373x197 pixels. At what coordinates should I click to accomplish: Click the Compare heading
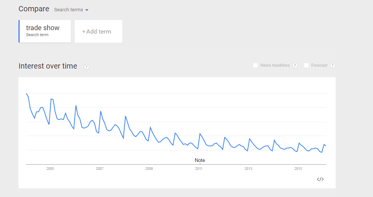click(x=34, y=9)
